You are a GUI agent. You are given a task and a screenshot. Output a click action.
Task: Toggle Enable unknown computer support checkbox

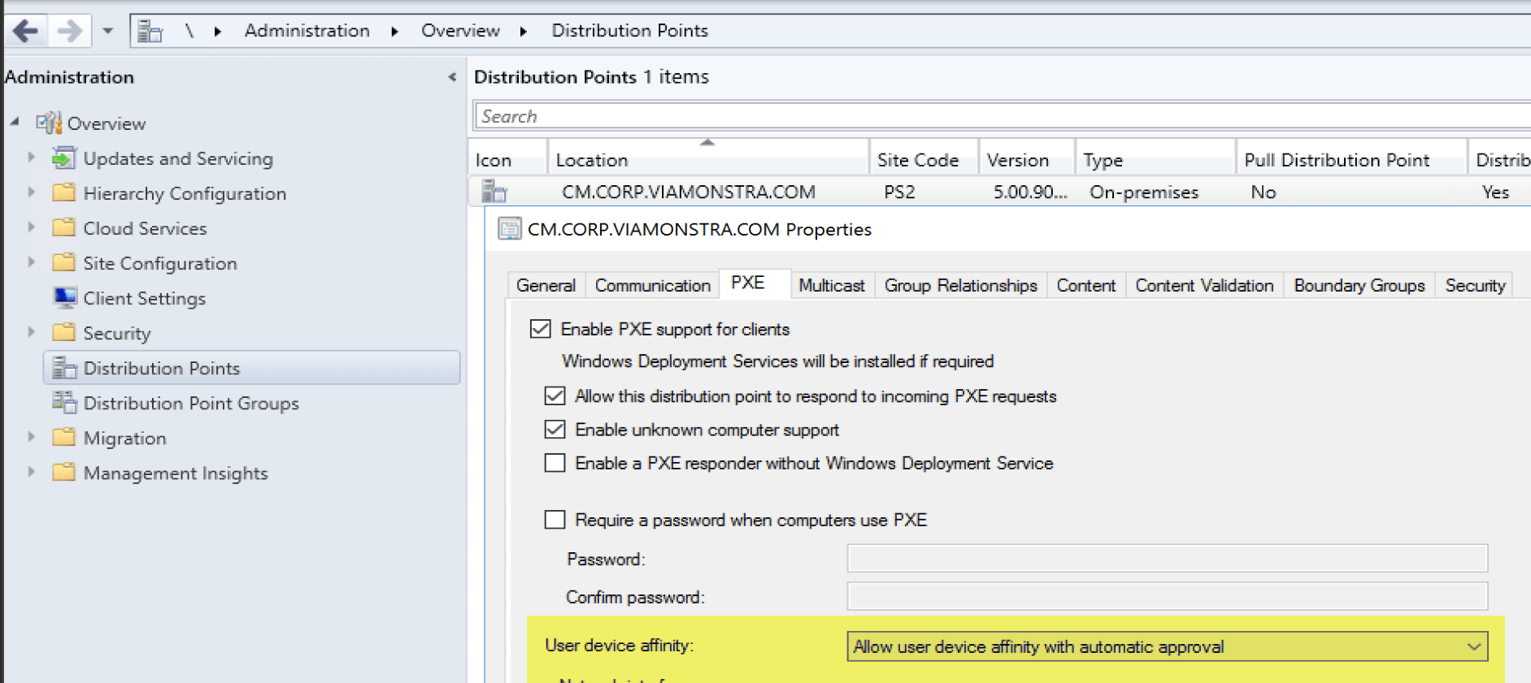tap(555, 430)
